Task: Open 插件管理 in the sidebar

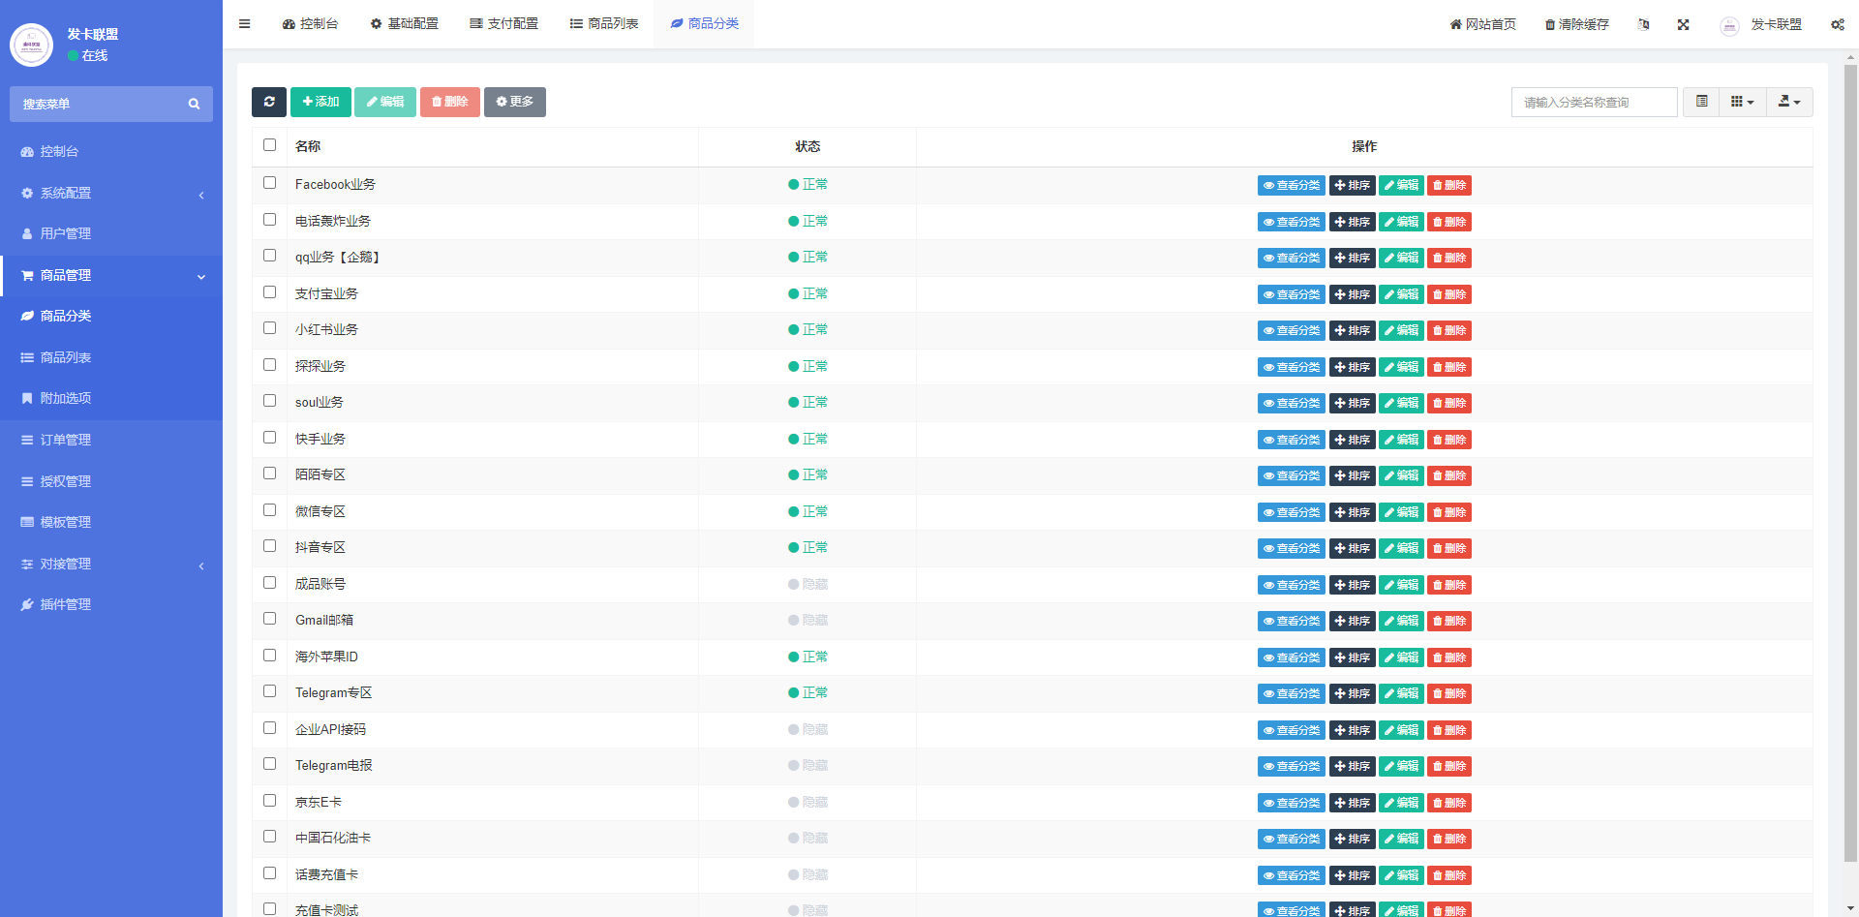Action: [x=111, y=605]
